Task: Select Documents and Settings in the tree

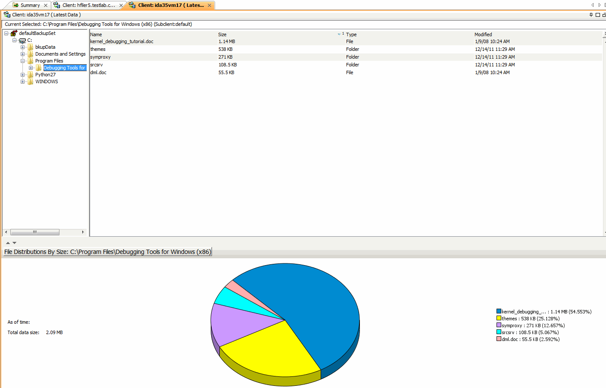Action: (60, 54)
